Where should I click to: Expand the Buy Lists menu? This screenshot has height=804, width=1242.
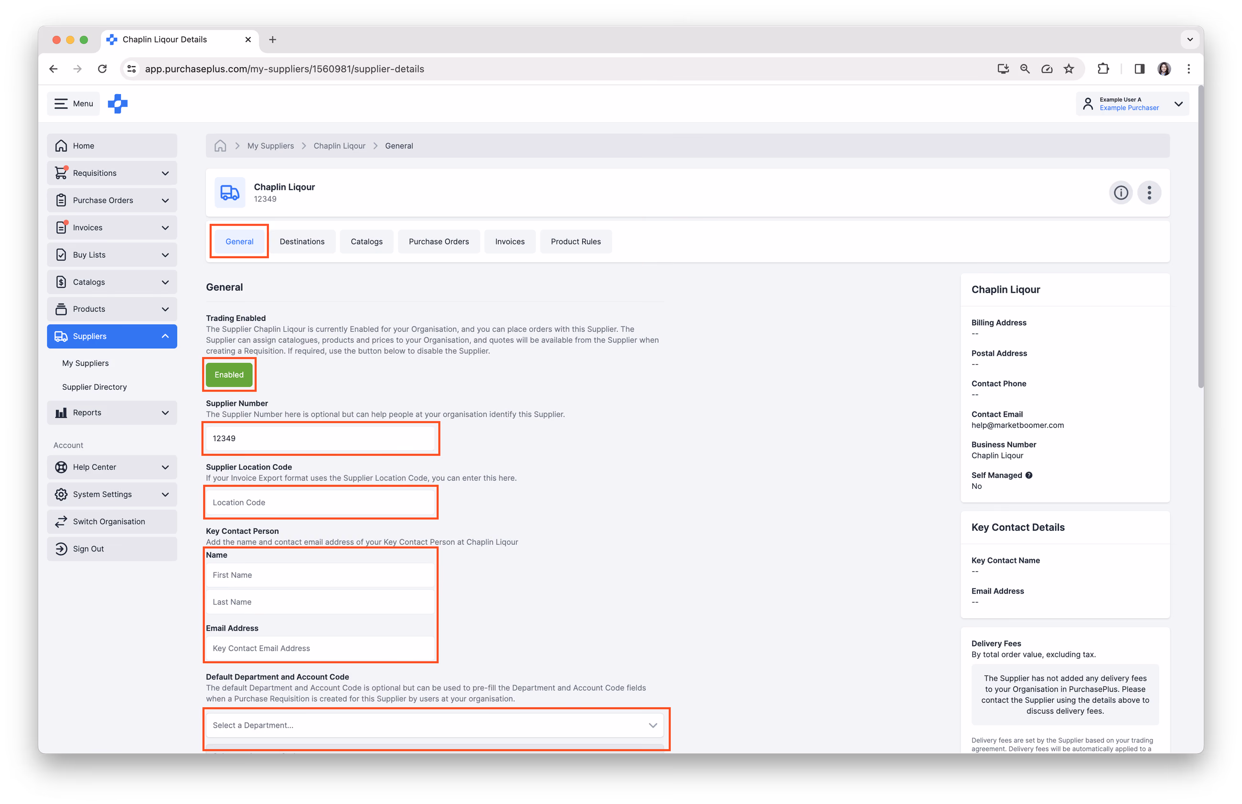pyautogui.click(x=112, y=254)
